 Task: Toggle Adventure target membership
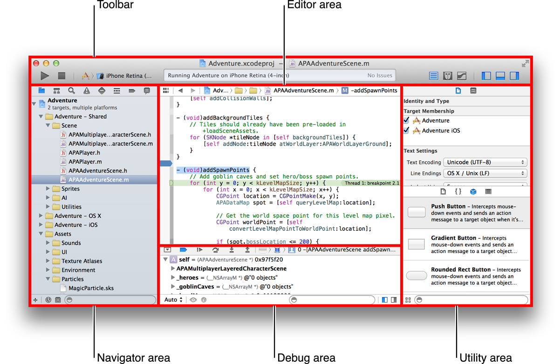click(x=406, y=121)
